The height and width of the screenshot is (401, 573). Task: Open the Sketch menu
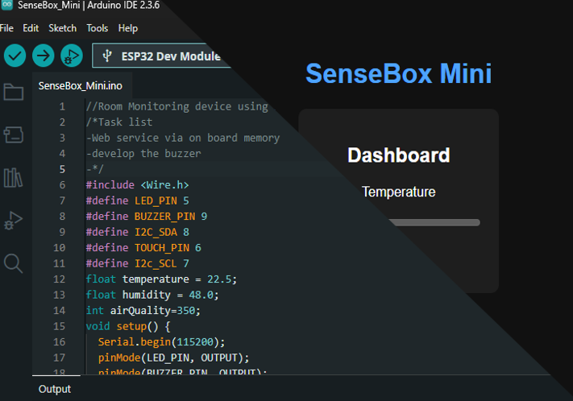point(63,28)
